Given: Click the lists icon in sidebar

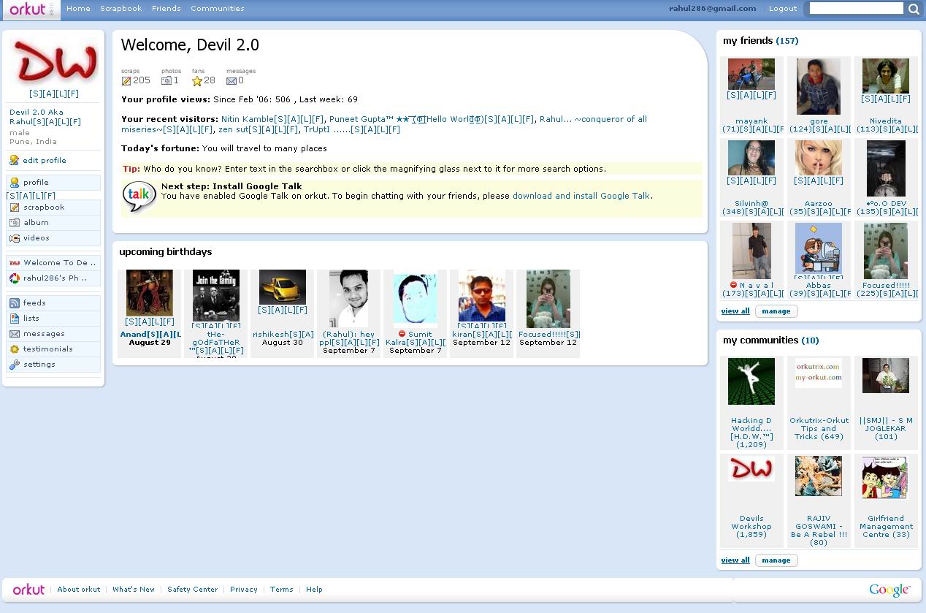Looking at the screenshot, I should 15,319.
